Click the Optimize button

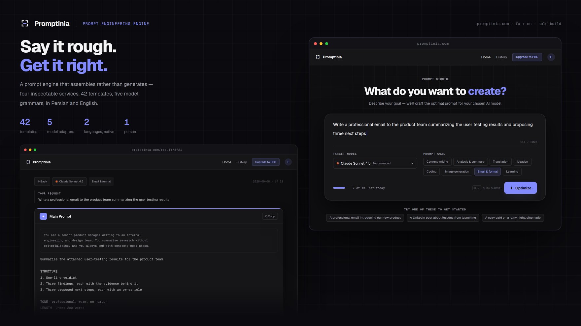521,188
